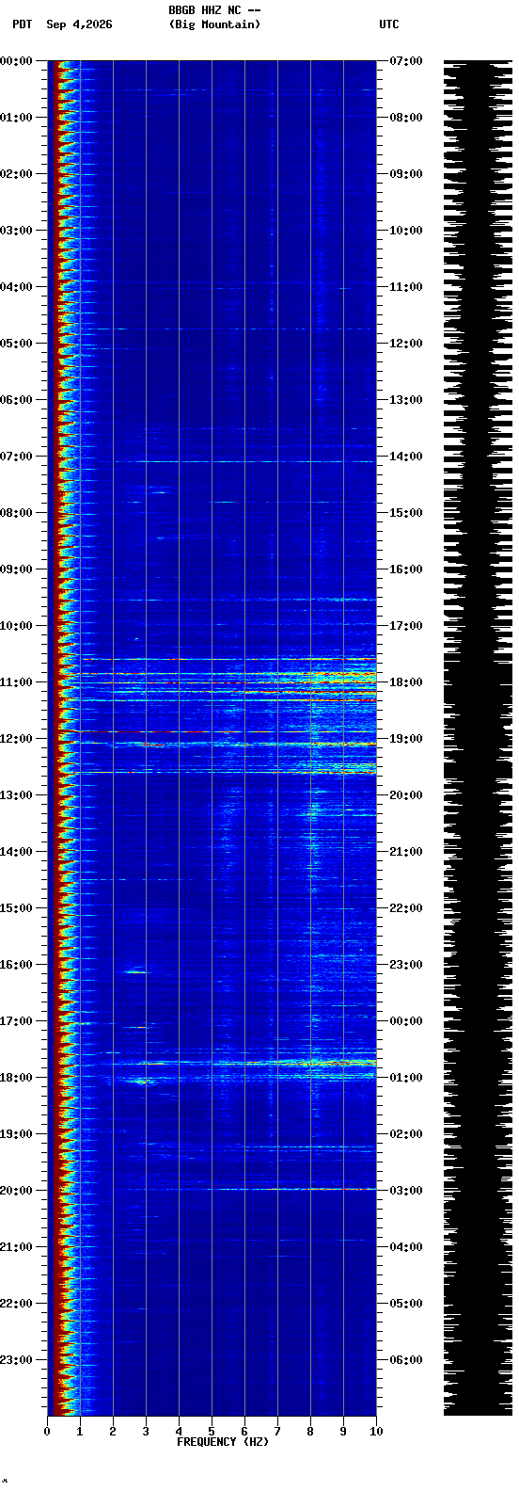519x1491 pixels.
Task: Select the 06:00 label on PDT axis
Action: pos(16,400)
